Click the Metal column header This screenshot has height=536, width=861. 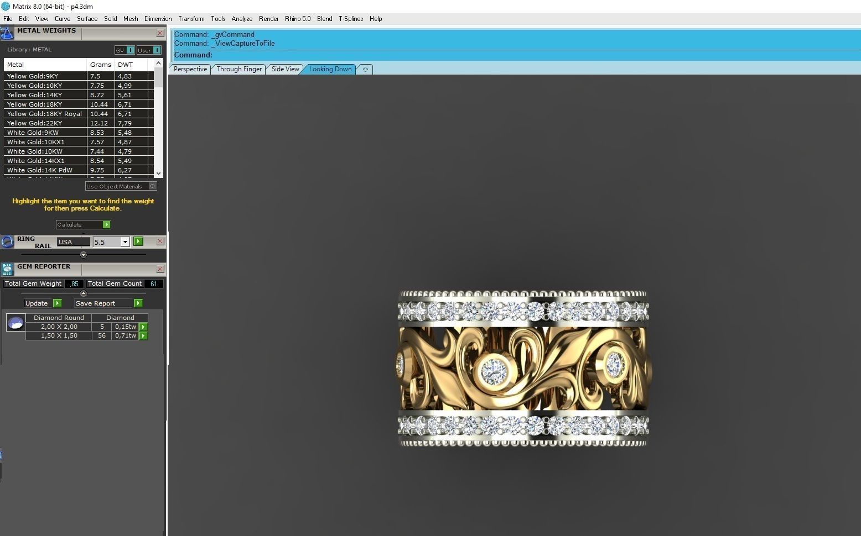[x=45, y=64]
